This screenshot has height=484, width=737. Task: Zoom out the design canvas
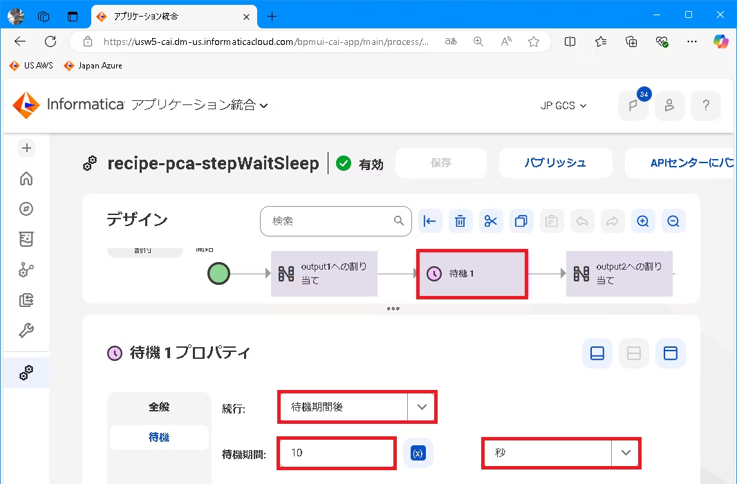pyautogui.click(x=673, y=221)
